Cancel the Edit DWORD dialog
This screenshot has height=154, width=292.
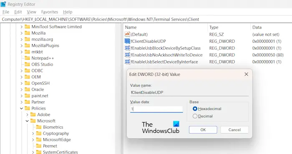coord(234,130)
